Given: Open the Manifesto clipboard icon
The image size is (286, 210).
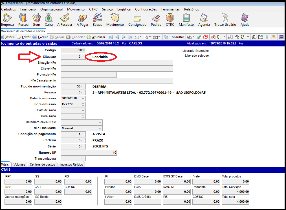Looking at the screenshot, I should click(x=186, y=18).
